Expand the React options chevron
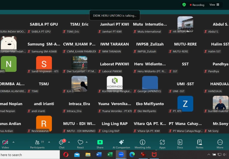 pyautogui.click(x=87, y=142)
